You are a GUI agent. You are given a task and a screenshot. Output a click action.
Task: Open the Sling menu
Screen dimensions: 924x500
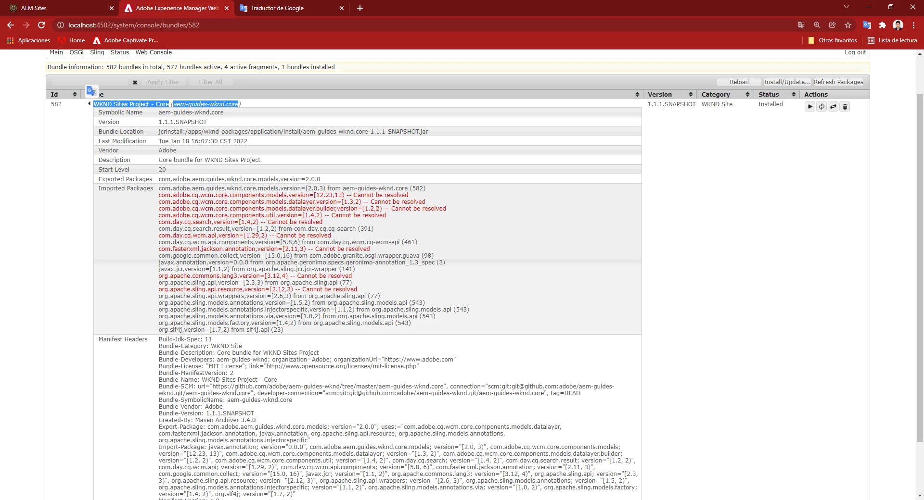tap(97, 52)
